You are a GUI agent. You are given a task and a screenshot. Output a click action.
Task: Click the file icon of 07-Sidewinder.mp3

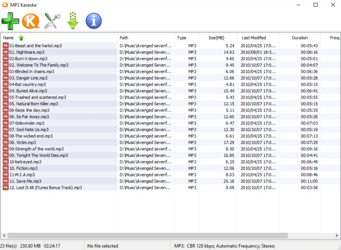[5, 123]
